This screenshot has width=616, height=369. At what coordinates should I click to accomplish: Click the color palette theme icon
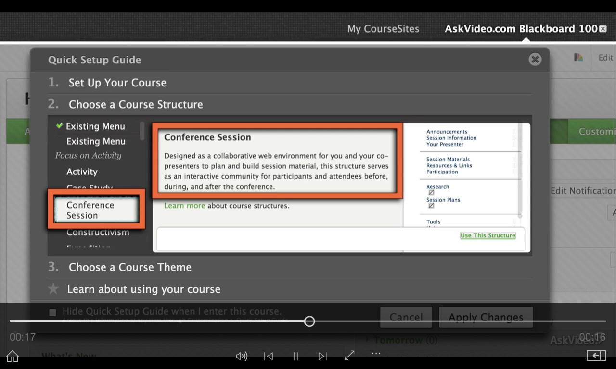(578, 57)
